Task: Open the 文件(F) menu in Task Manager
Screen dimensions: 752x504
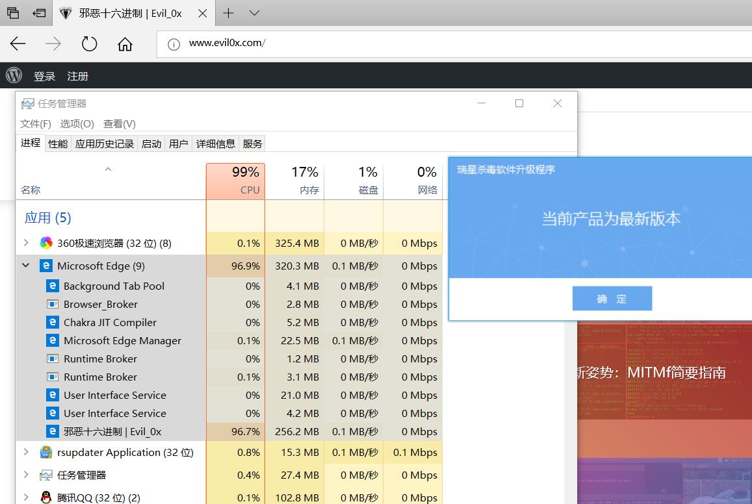Action: coord(36,124)
